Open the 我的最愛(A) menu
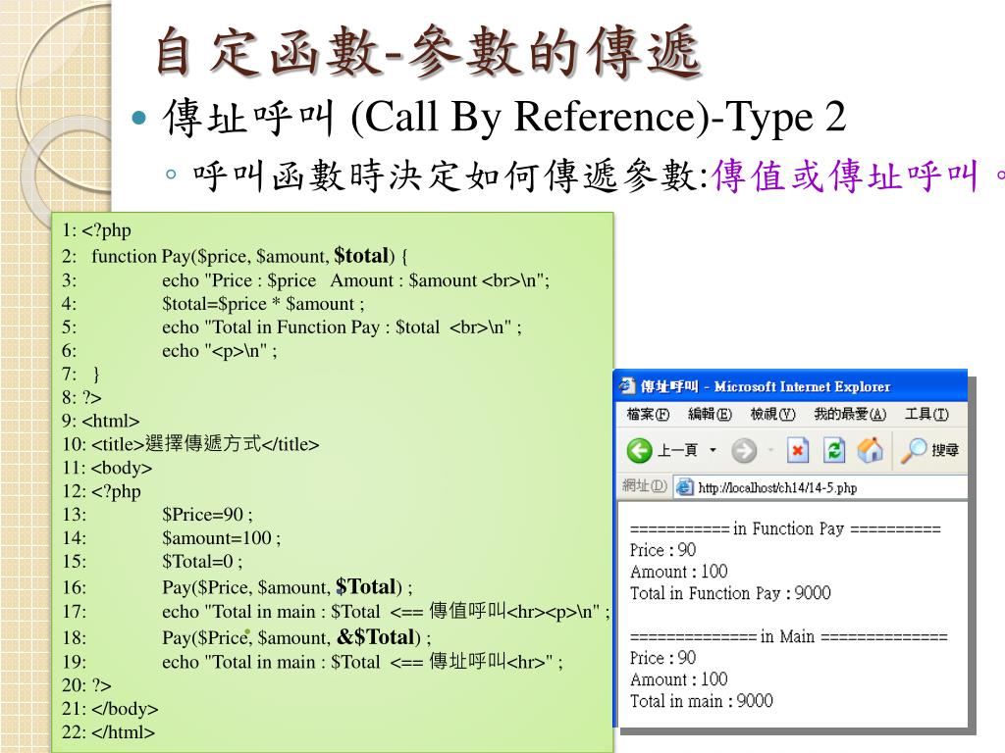 (850, 415)
